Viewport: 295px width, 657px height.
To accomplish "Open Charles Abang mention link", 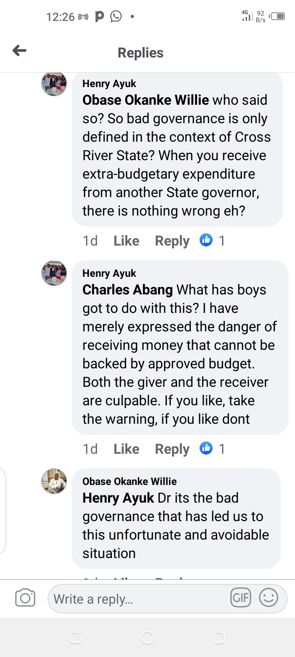I will [x=127, y=290].
